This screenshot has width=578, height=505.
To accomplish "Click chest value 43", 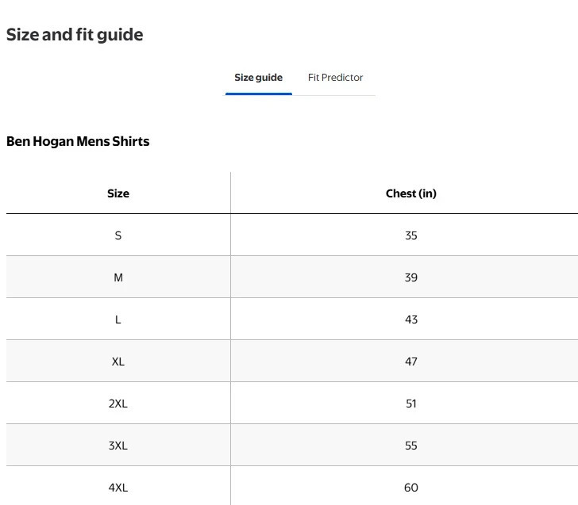I will coord(410,319).
